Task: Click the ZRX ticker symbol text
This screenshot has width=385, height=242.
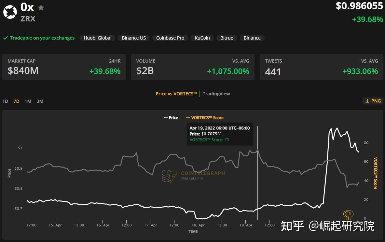Action: 28,19
